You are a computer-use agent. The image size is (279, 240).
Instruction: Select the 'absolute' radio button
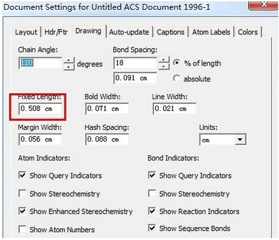[176, 78]
